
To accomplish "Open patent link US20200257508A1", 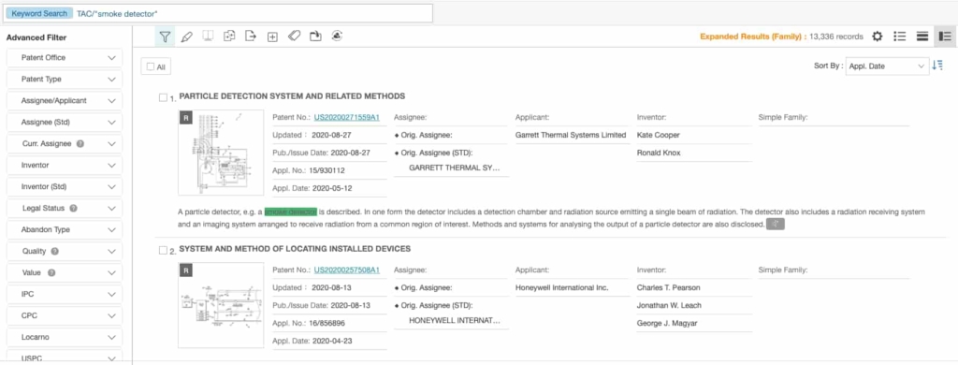I will click(346, 270).
